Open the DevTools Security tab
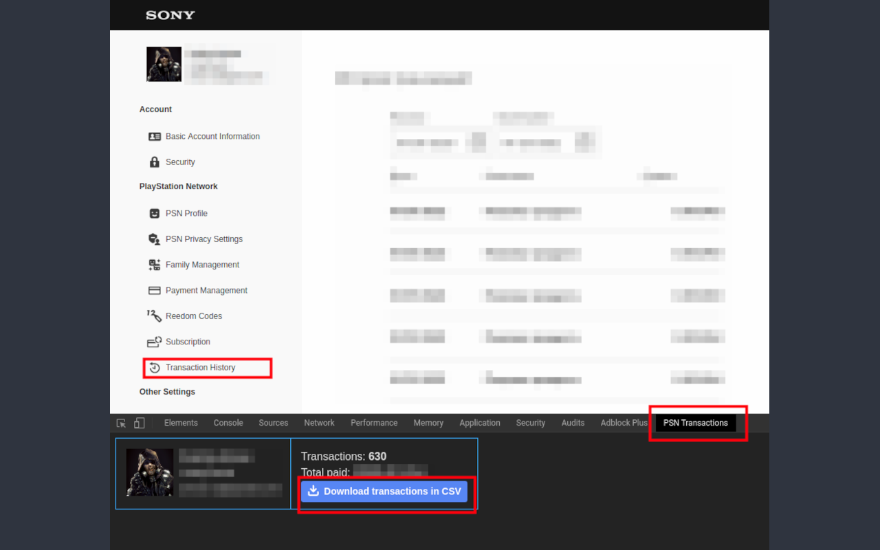 pos(531,423)
